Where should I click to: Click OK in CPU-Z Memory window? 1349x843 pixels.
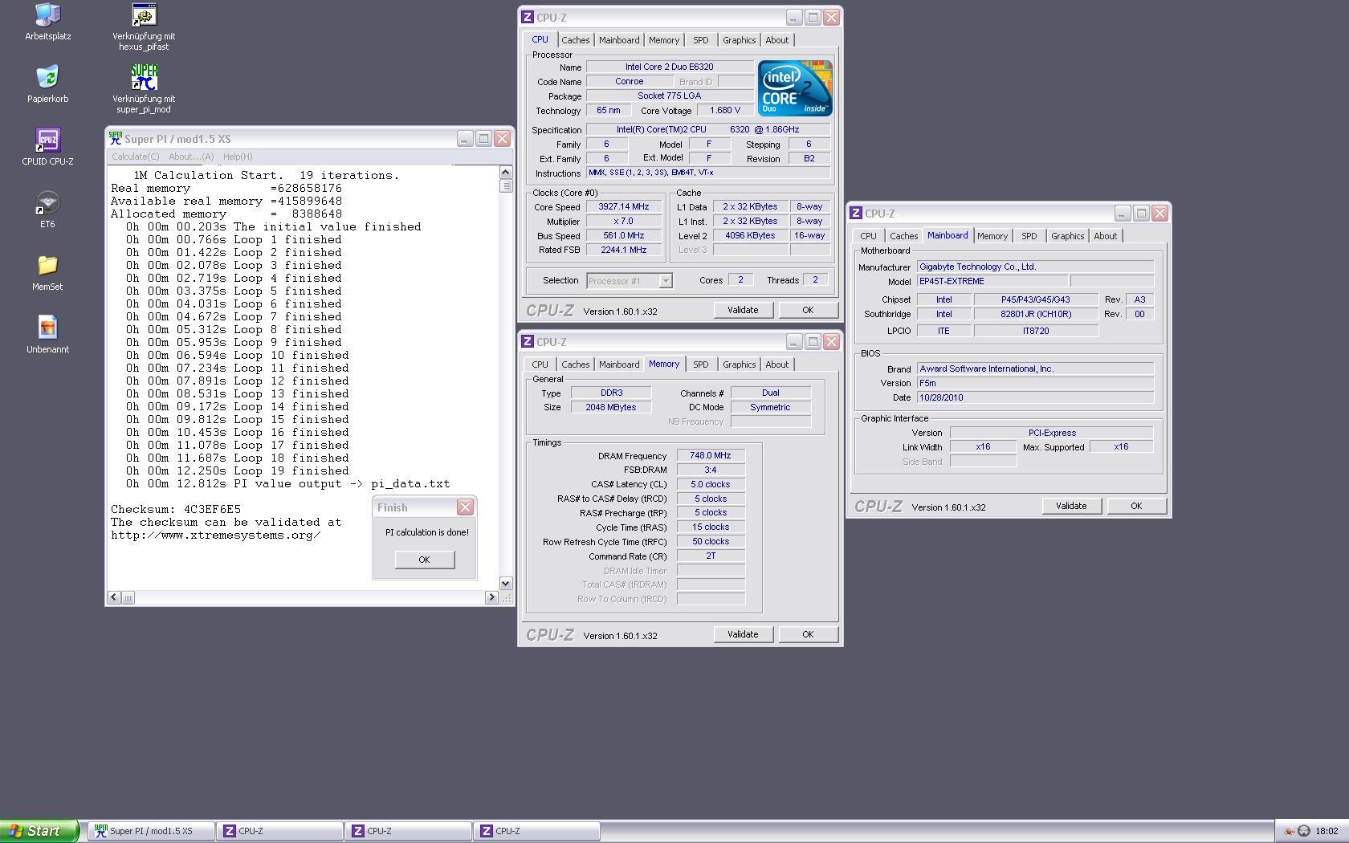click(x=808, y=634)
